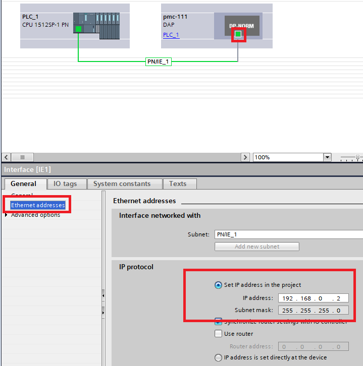Expand Advanced options tree node
The image size is (363, 366).
pos(6,215)
